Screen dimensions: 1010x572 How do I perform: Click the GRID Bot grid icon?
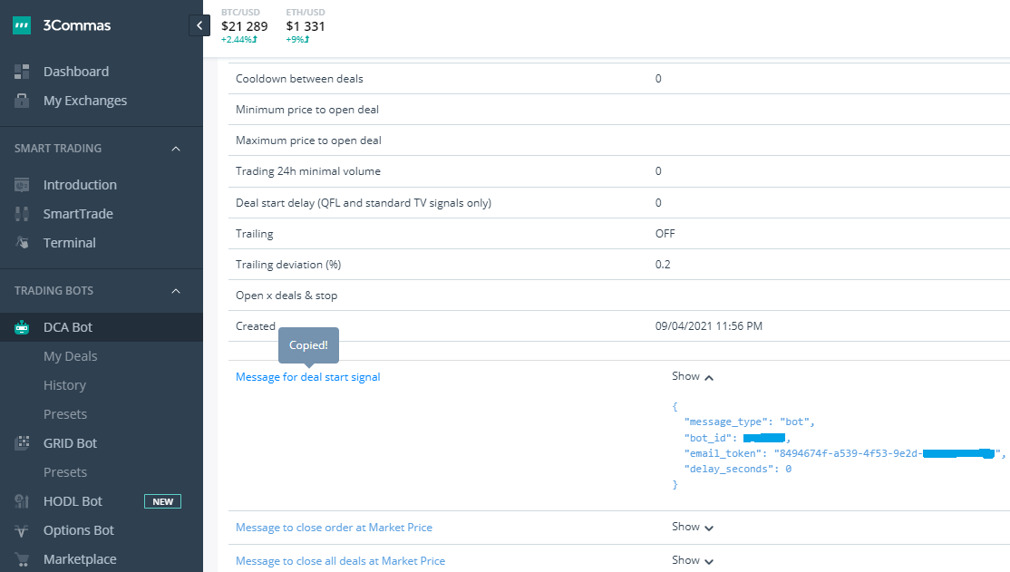coord(22,443)
